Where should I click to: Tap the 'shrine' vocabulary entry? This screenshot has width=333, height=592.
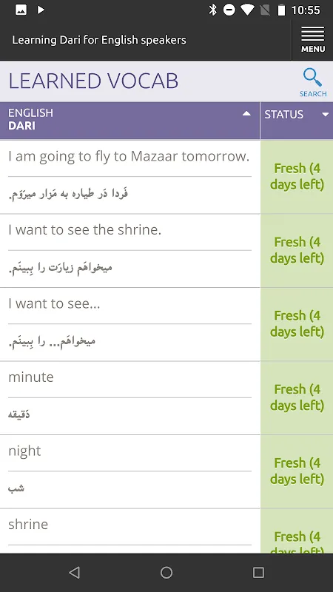pyautogui.click(x=130, y=531)
